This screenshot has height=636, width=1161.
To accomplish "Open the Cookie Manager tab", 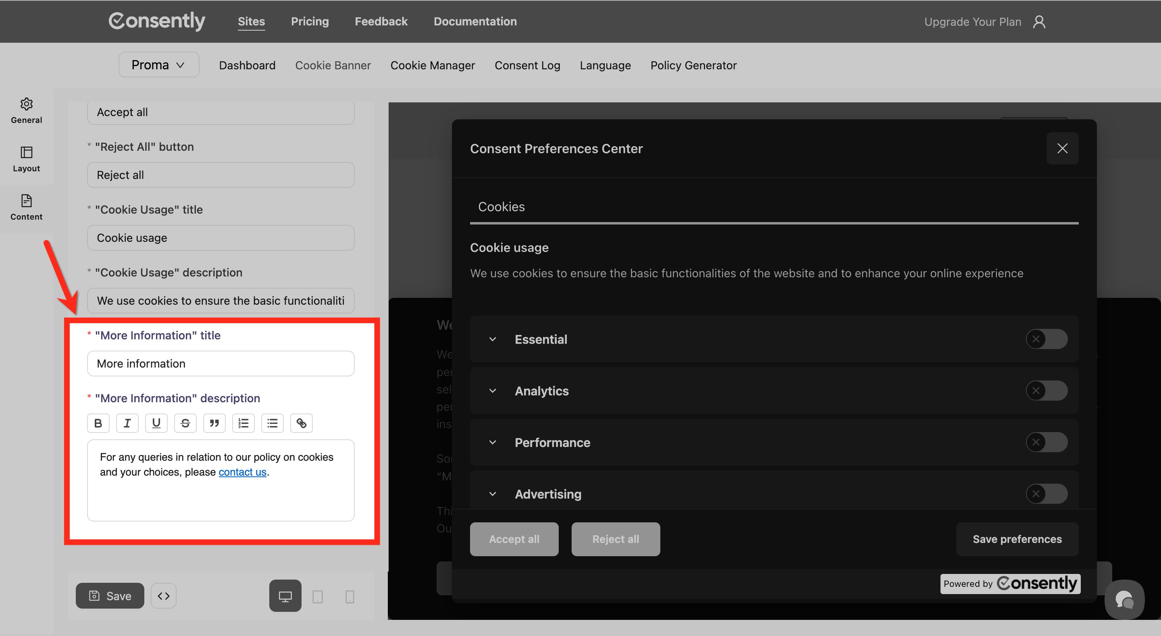I will [x=432, y=65].
